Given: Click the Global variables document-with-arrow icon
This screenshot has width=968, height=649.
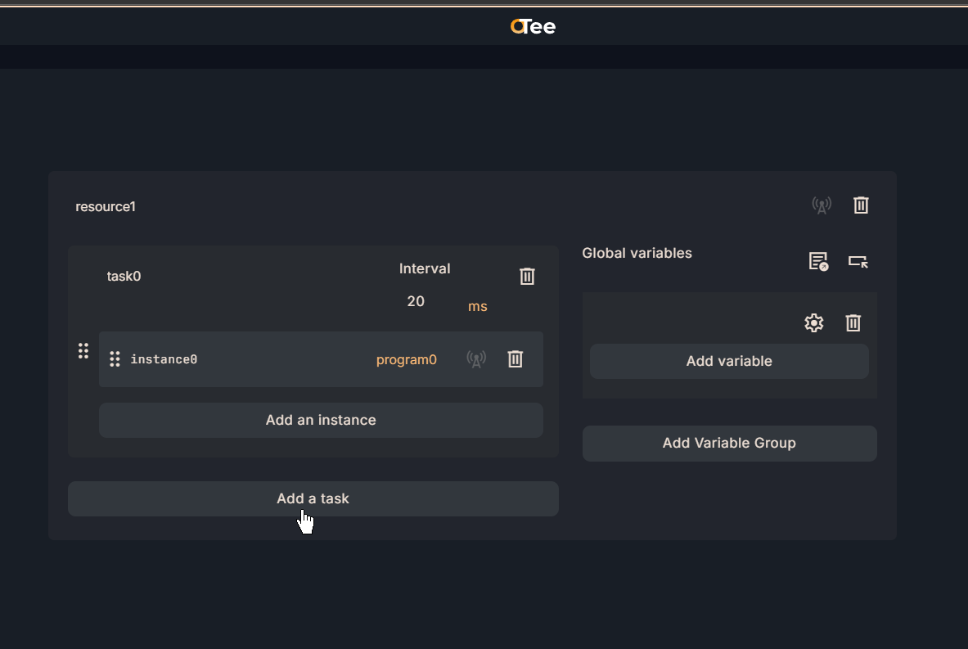Looking at the screenshot, I should [x=818, y=262].
